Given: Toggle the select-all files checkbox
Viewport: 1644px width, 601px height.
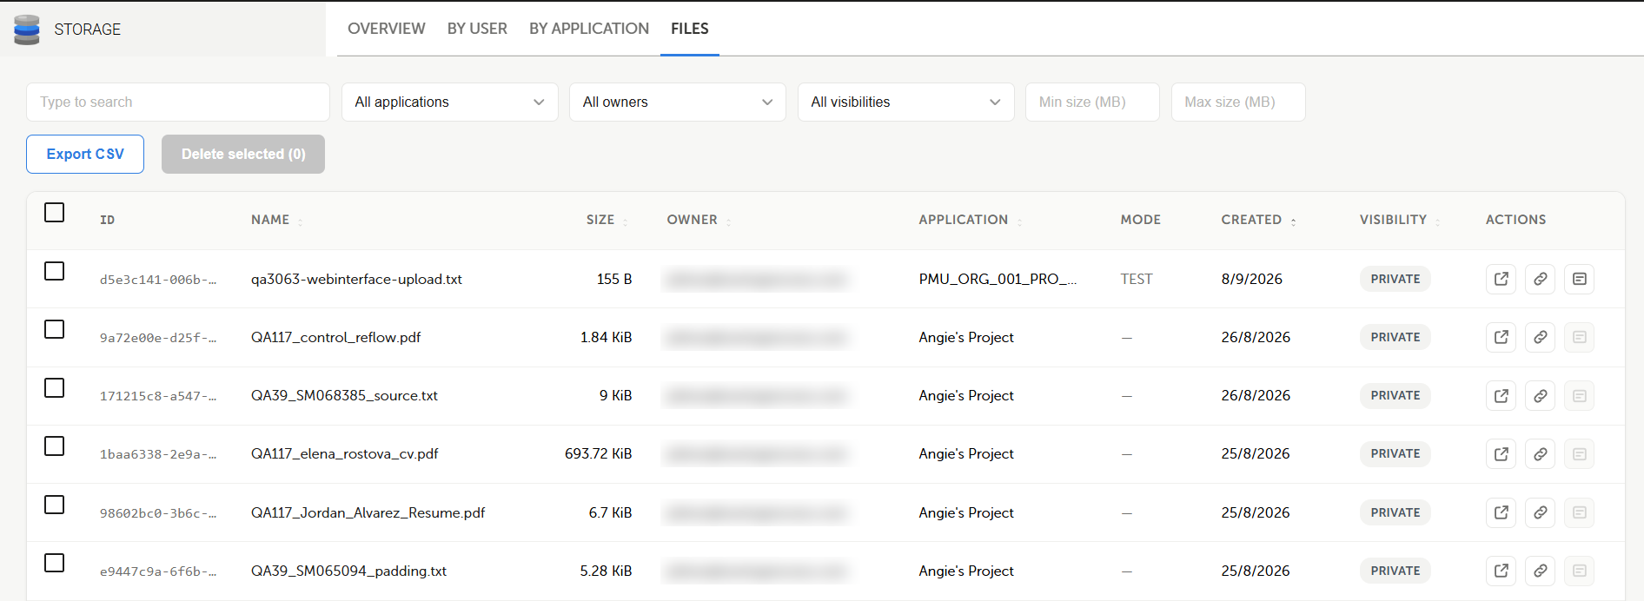Looking at the screenshot, I should [x=54, y=212].
